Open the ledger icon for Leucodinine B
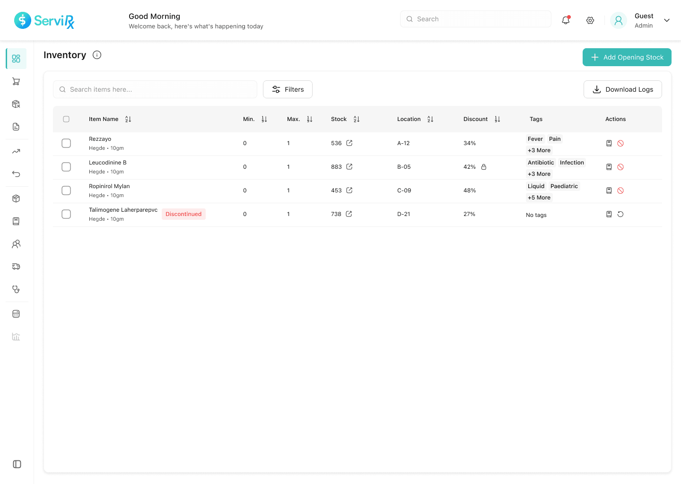The height and width of the screenshot is (484, 681). (609, 166)
